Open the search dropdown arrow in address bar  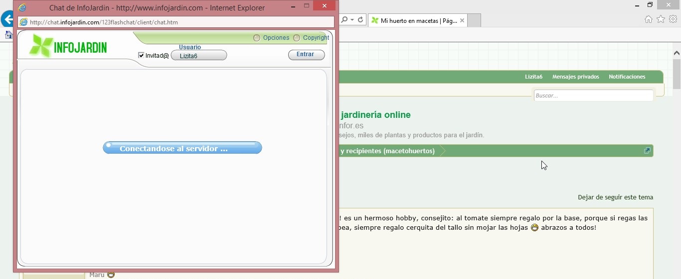click(x=352, y=20)
